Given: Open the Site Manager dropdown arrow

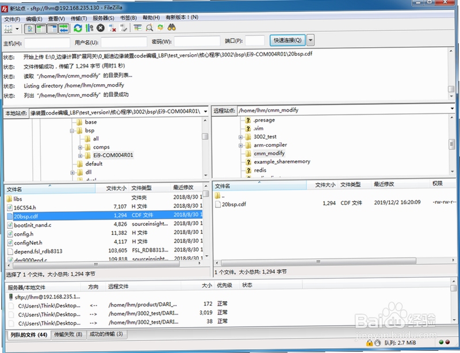Looking at the screenshot, I should coord(17,29).
